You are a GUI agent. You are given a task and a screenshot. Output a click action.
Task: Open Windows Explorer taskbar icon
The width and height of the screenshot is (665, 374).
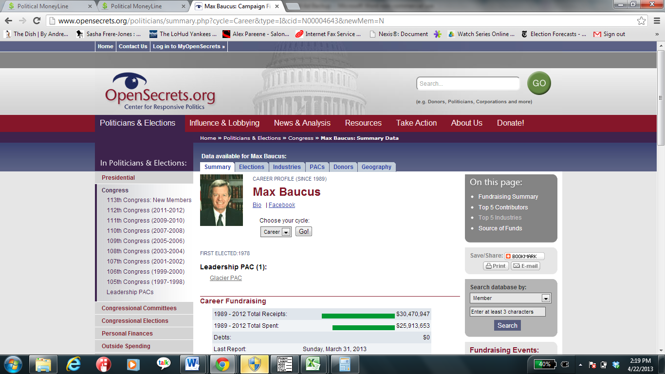pos(43,364)
